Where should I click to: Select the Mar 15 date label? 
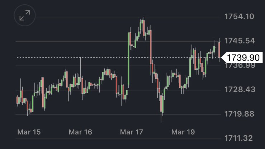29,132
